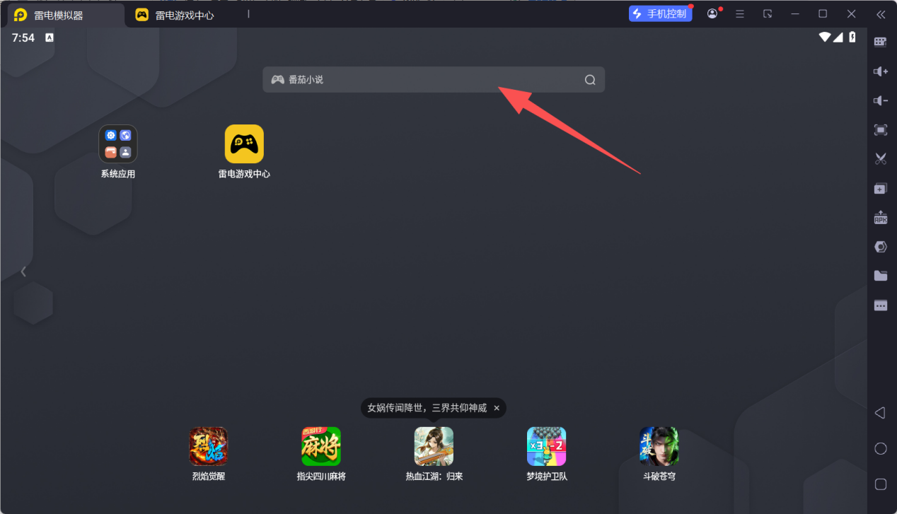
Task: Open 斗破苍穹 game icon
Action: click(659, 446)
